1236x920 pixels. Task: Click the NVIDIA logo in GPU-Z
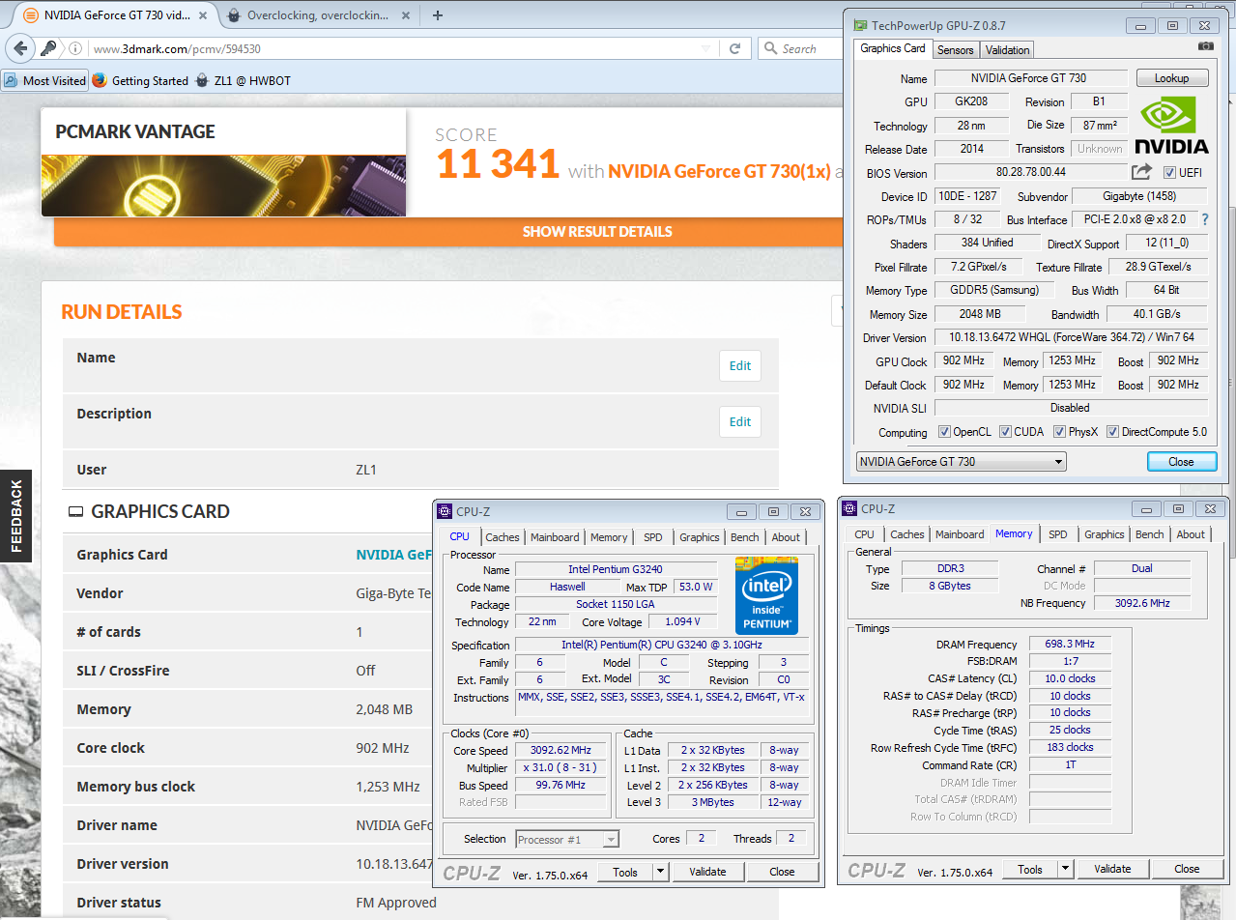point(1171,125)
